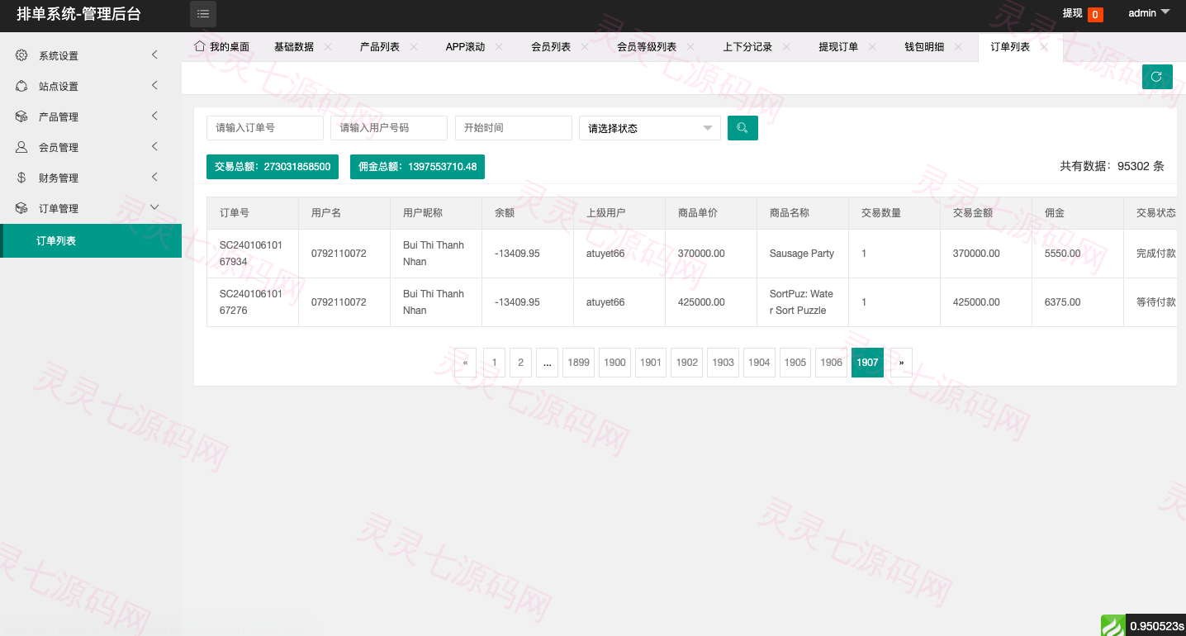Close the 订单列表 tab

1044,47
